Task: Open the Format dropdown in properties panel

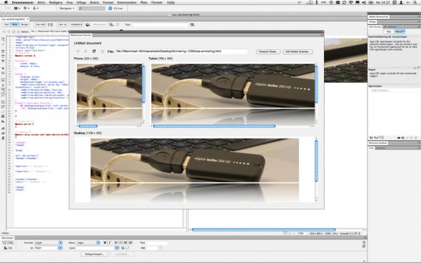Action: pos(49,242)
